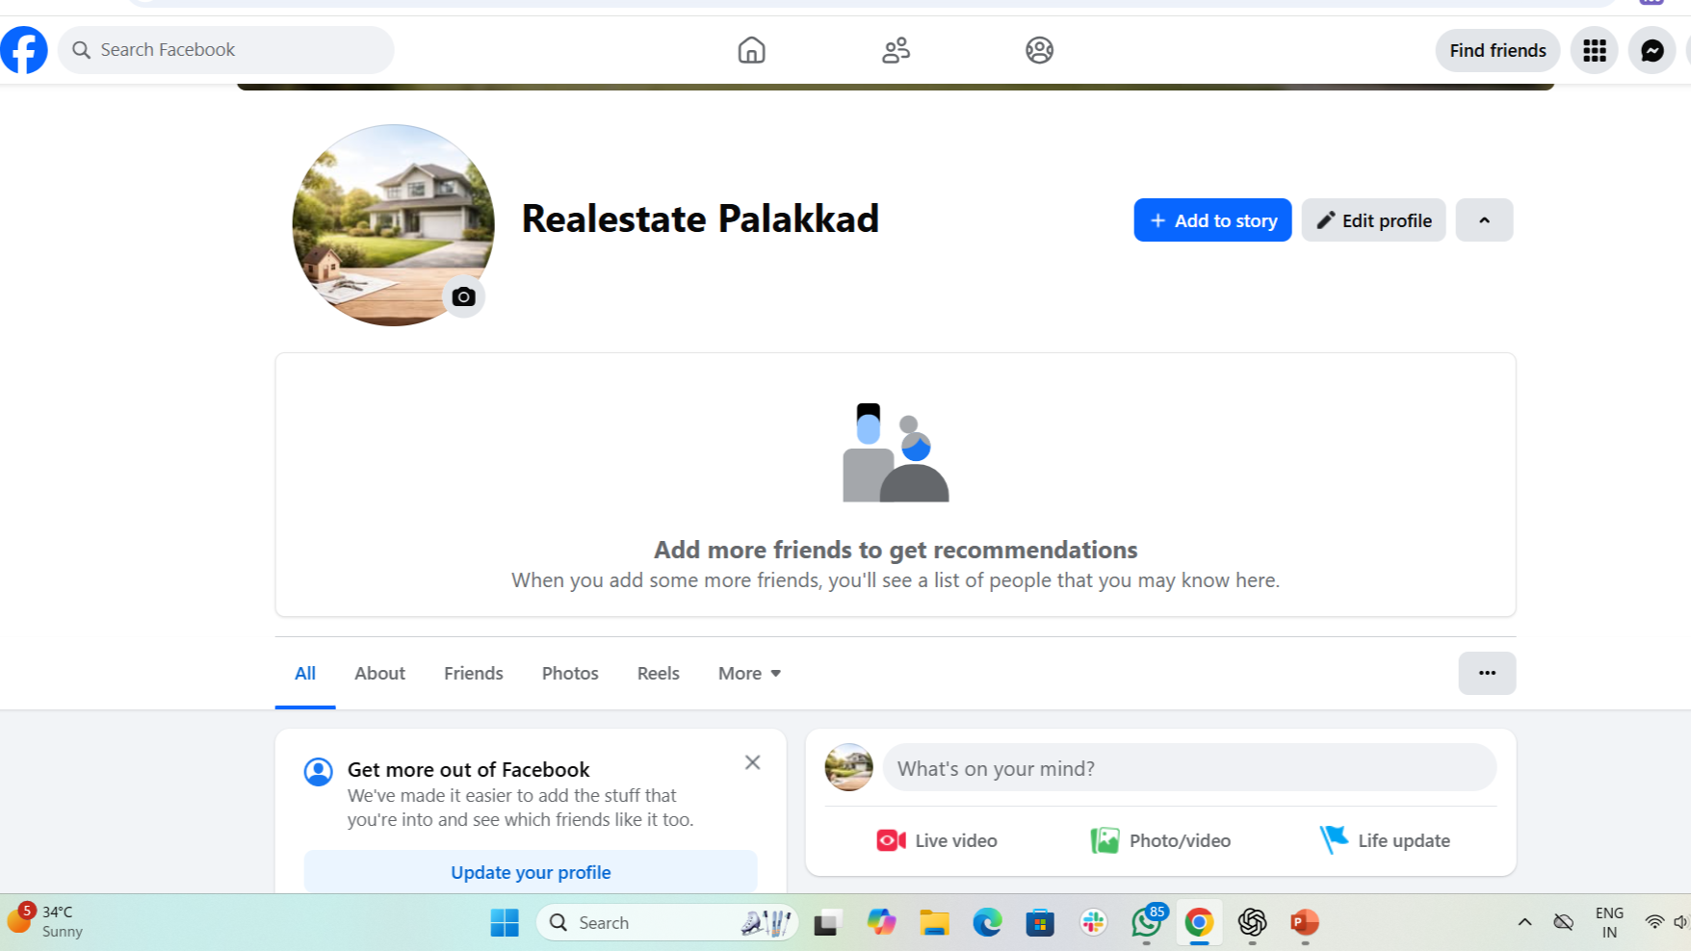The width and height of the screenshot is (1691, 951).
Task: Collapse the people suggestions with chevron button
Action: [1484, 220]
